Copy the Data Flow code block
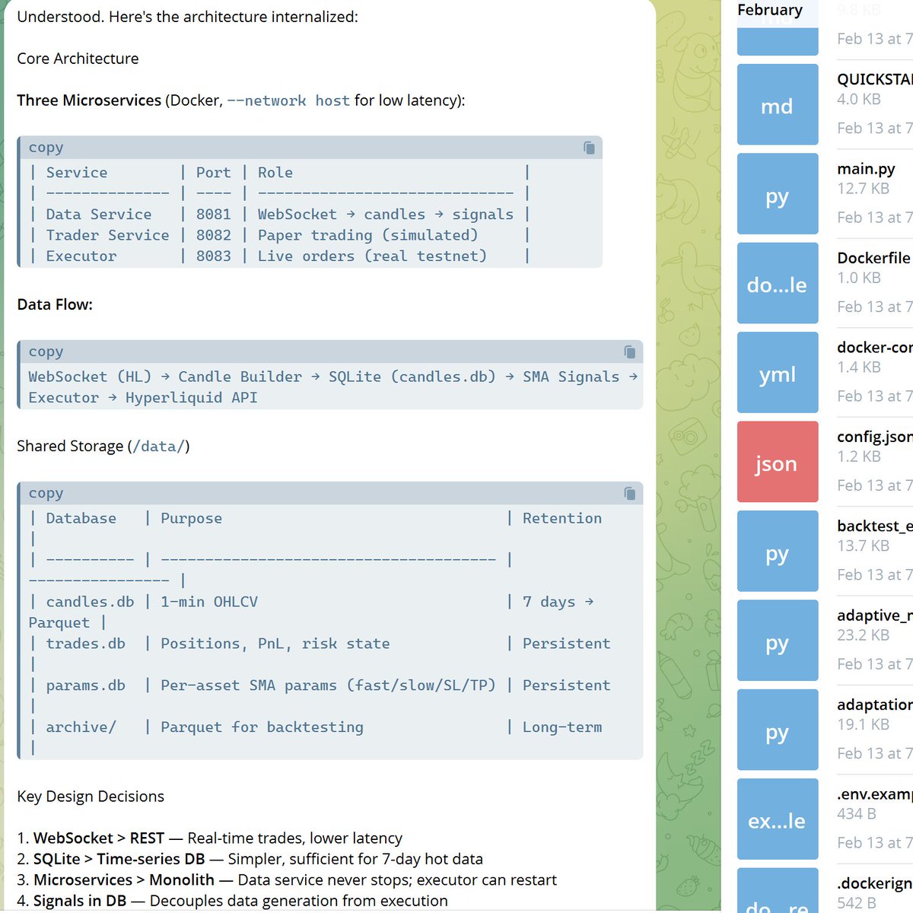 pyautogui.click(x=629, y=352)
